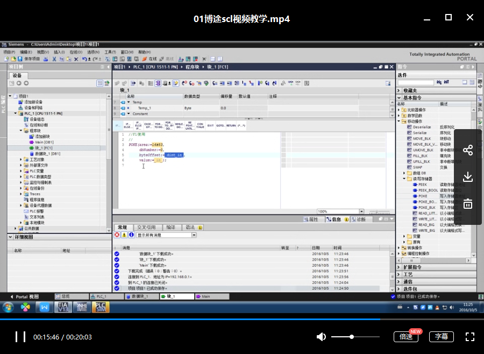
Task: Open the 编辑(E) menu
Action: (26, 52)
